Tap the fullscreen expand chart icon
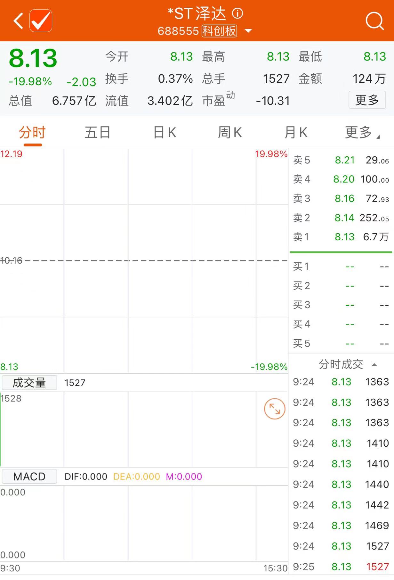The image size is (394, 580). [274, 409]
